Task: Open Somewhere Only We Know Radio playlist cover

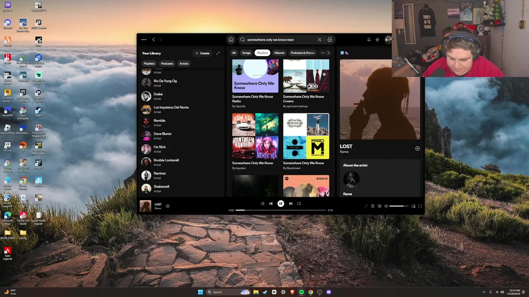Action: (x=255, y=76)
